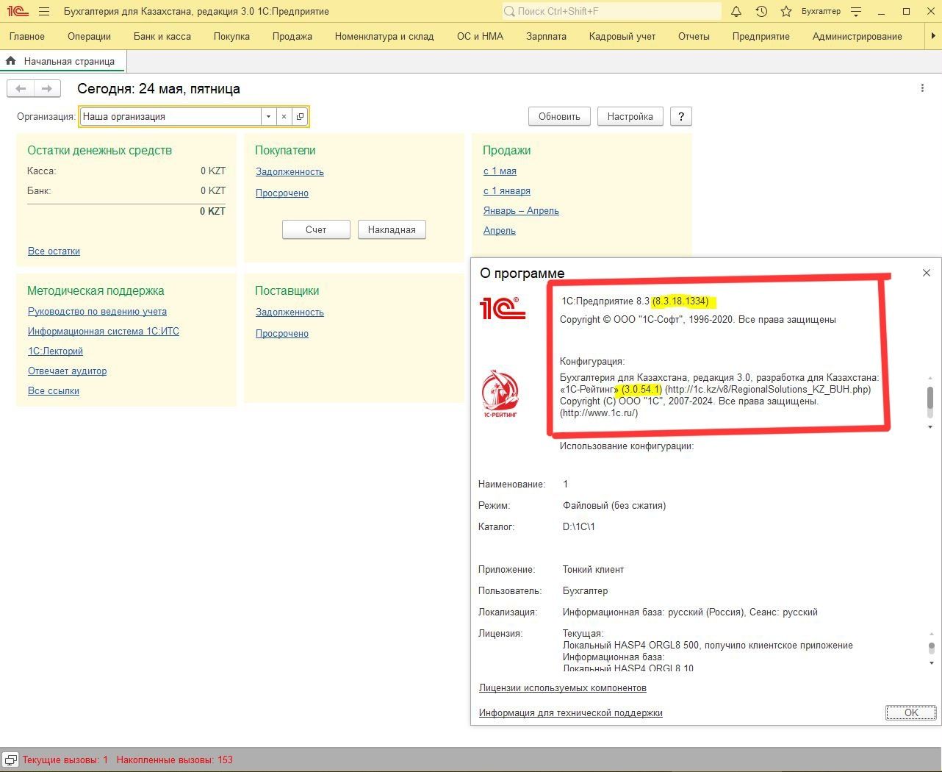Open the service settings dropdown near Бухгалтер
Image resolution: width=942 pixels, height=772 pixels.
(x=856, y=11)
